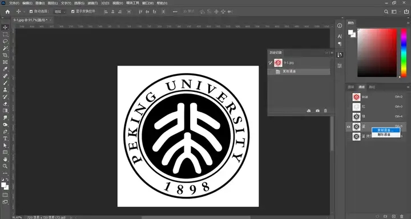Switch to the 图层 tab
Image resolution: width=411 pixels, height=219 pixels.
tap(350, 87)
